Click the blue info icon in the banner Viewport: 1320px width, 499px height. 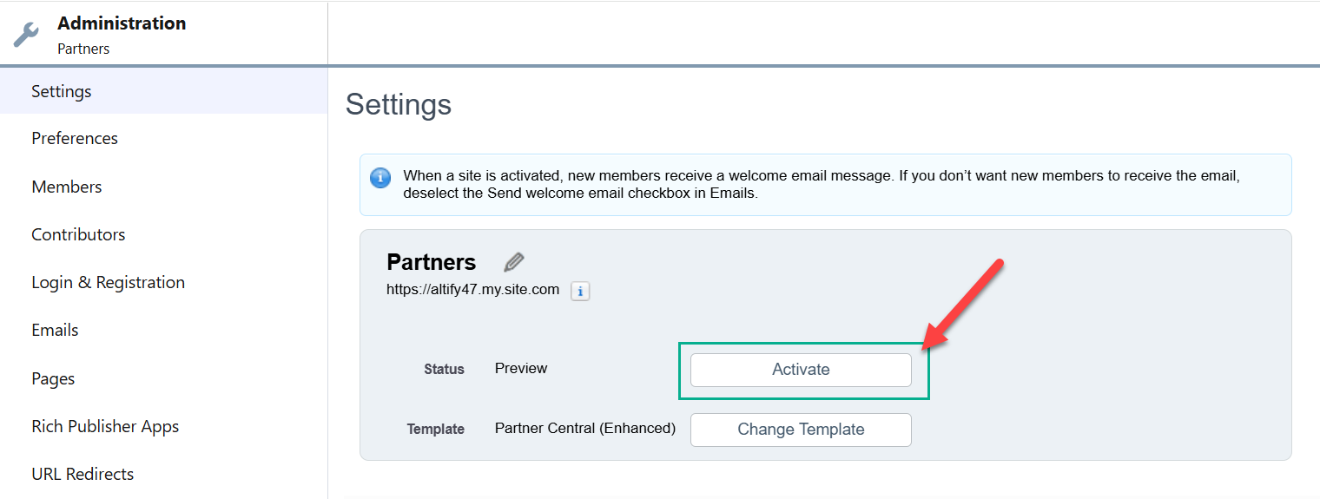click(x=380, y=178)
